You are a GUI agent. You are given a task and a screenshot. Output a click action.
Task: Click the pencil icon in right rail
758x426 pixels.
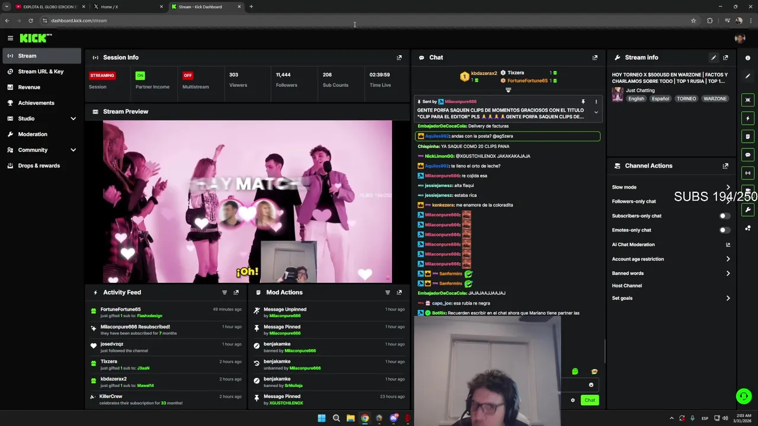point(748,76)
